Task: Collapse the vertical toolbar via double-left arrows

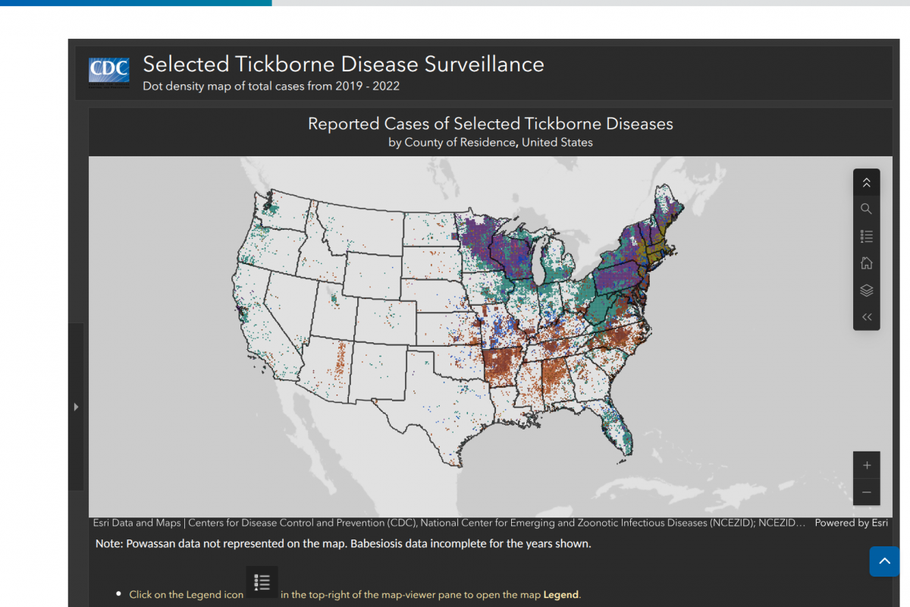Action: point(866,316)
